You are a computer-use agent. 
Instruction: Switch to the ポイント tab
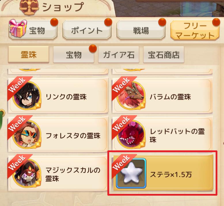pos(87,30)
